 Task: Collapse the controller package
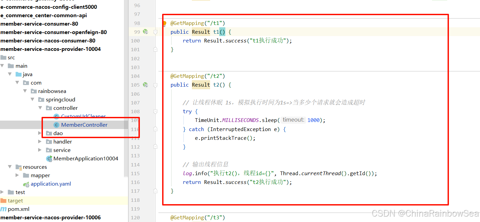tap(40, 108)
